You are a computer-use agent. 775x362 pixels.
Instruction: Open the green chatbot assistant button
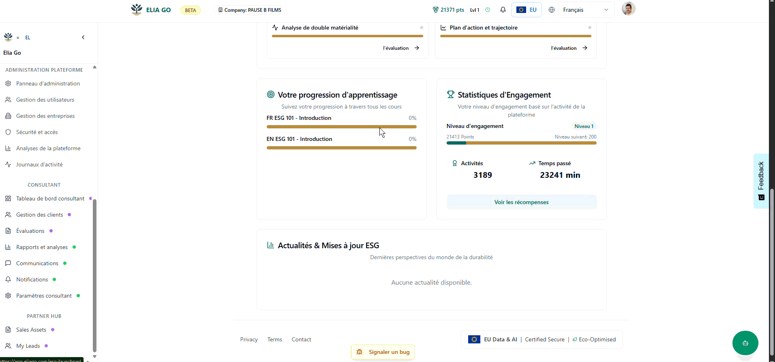745,343
